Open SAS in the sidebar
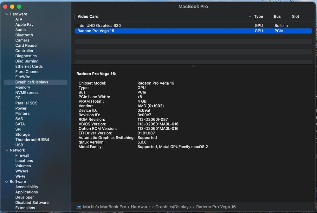Image resolution: width=317 pixels, height=213 pixels. click(19, 119)
